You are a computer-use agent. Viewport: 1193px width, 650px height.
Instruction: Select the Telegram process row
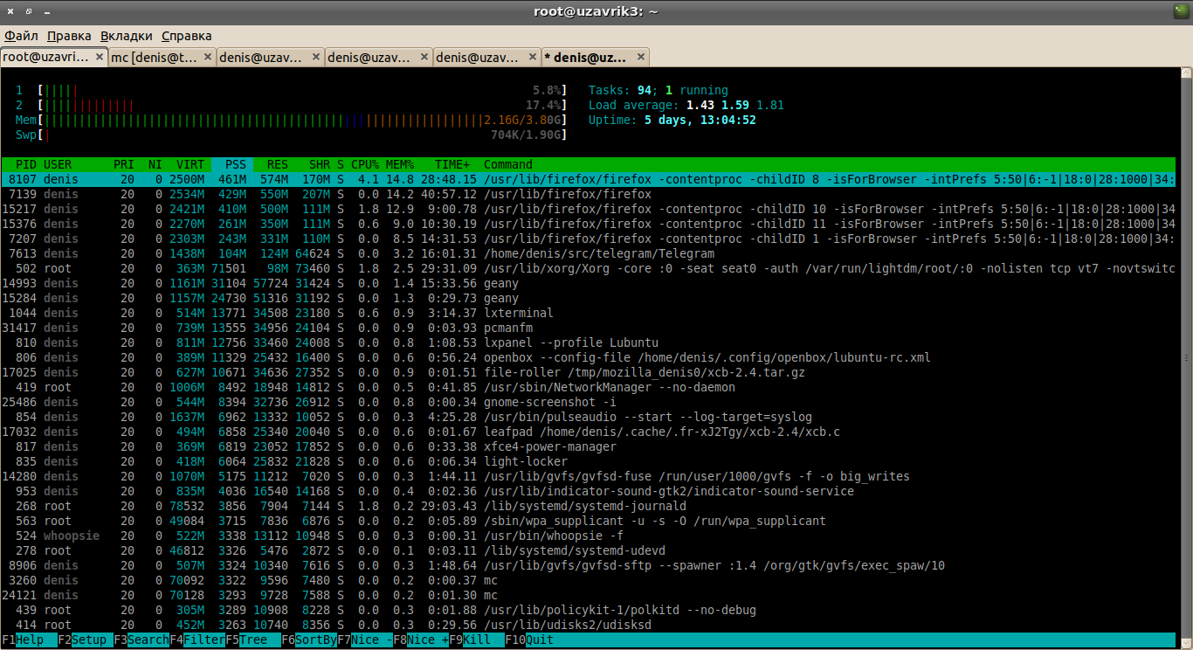click(x=588, y=253)
